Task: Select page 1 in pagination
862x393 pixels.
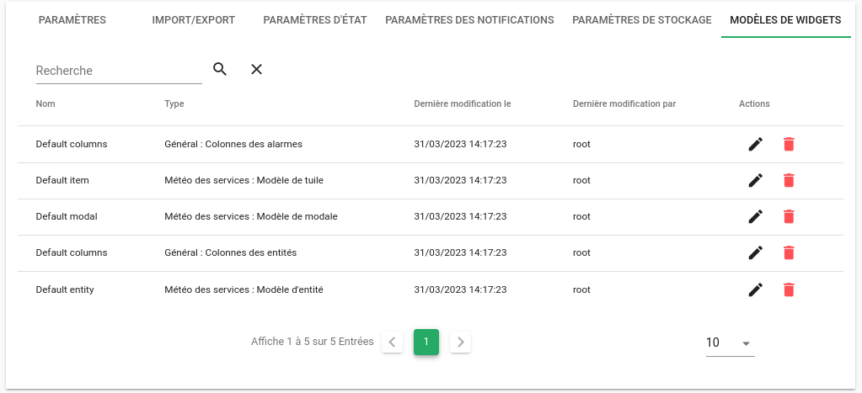Action: [x=426, y=342]
